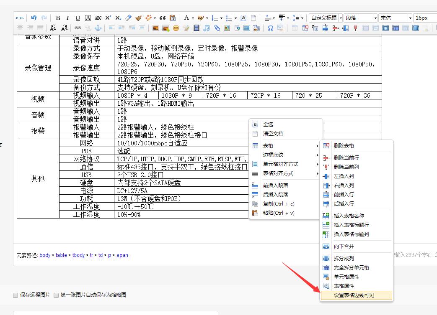Click the strikethrough icon

(98, 18)
